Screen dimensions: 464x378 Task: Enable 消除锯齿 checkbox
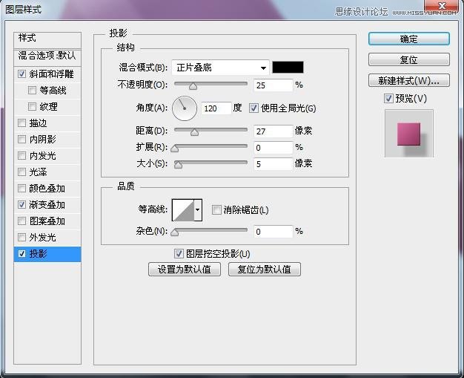click(x=216, y=210)
